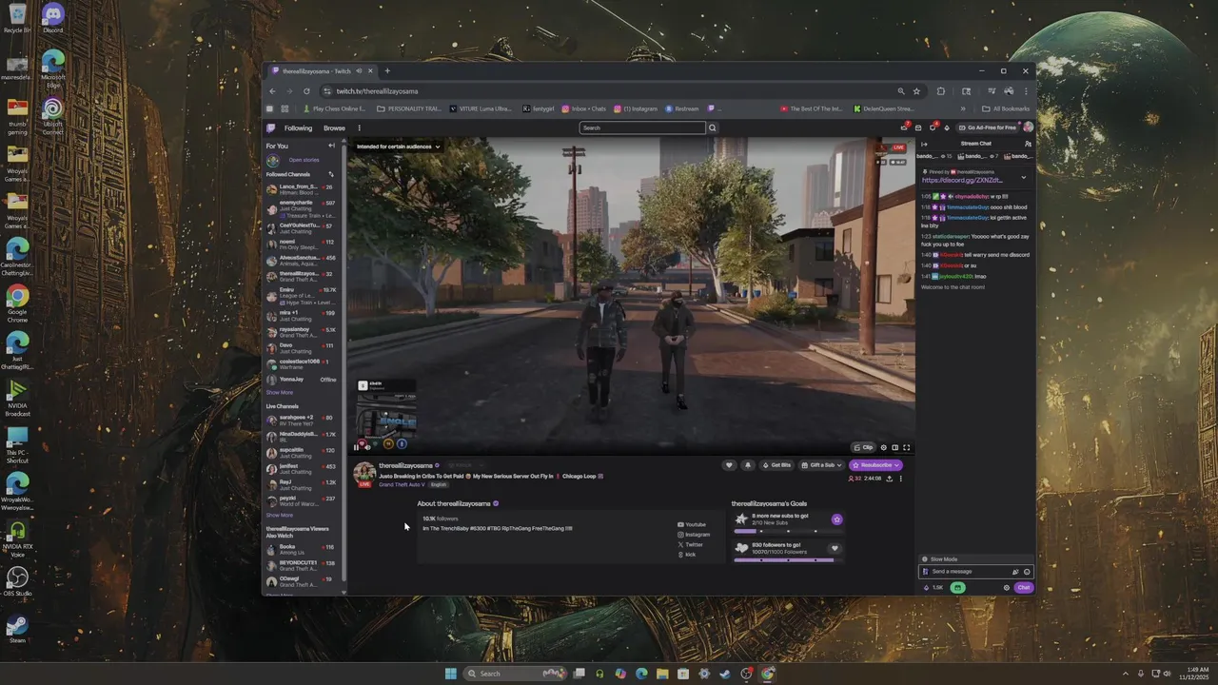Switch player to theatre mode

894,447
